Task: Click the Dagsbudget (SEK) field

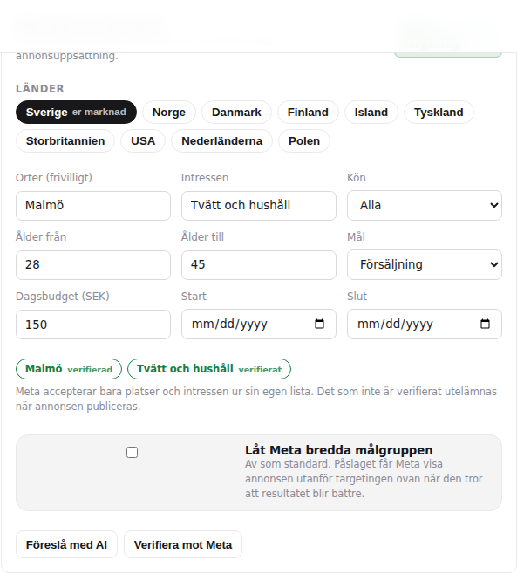Action: 93,325
